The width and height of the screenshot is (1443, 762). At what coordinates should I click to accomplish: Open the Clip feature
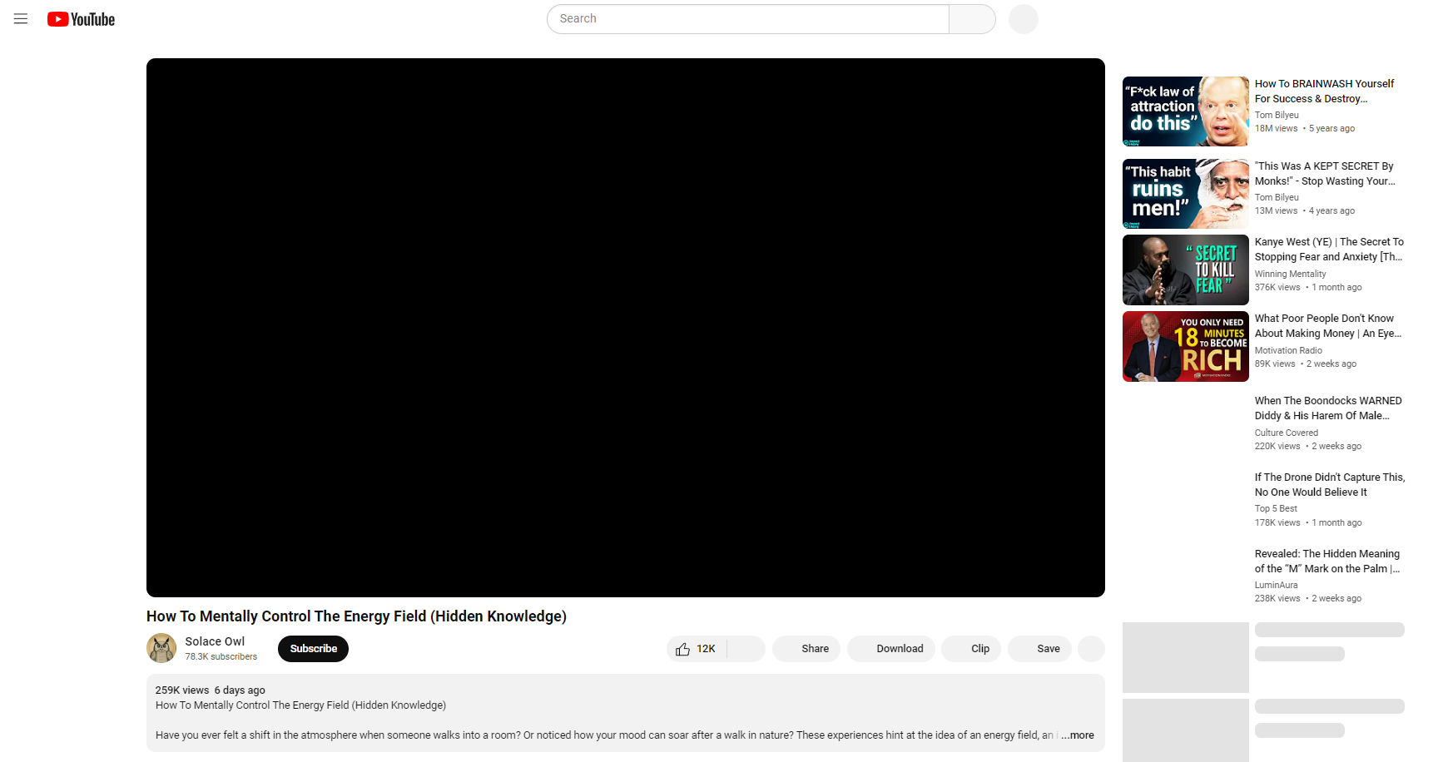(971, 649)
